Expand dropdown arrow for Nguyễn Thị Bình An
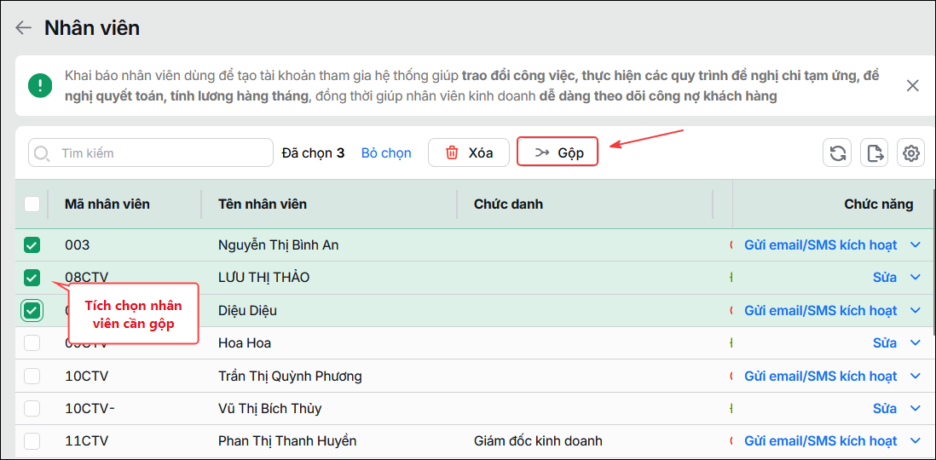 [x=916, y=245]
